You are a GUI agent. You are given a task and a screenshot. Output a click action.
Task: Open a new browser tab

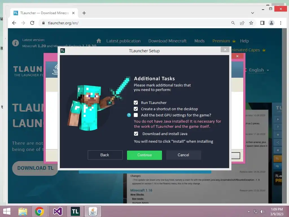(84, 13)
